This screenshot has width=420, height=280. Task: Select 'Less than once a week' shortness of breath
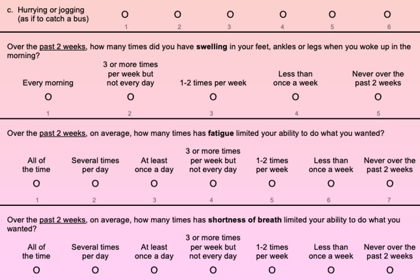(331, 270)
